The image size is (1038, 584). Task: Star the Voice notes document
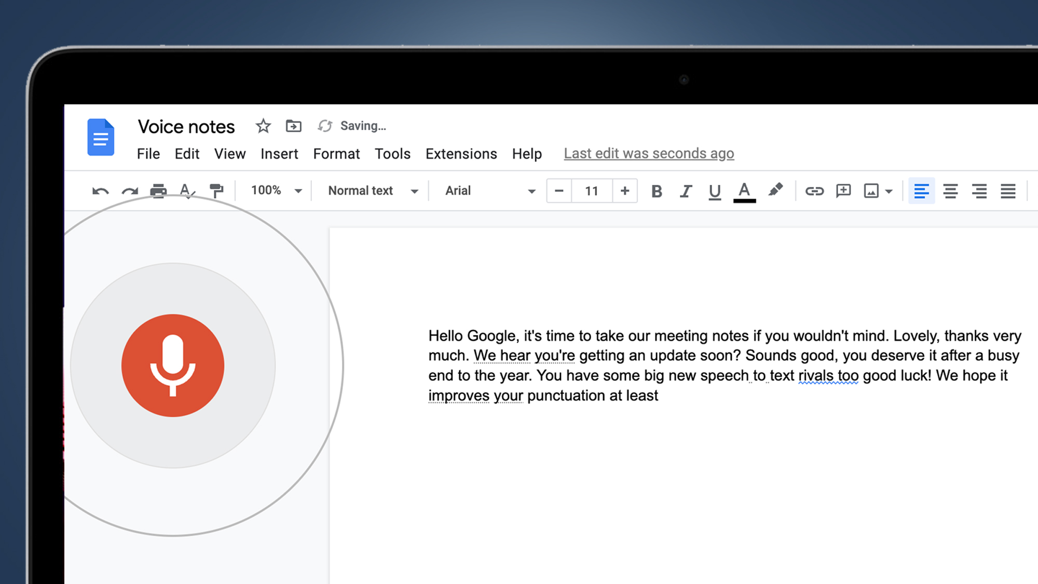click(x=263, y=126)
